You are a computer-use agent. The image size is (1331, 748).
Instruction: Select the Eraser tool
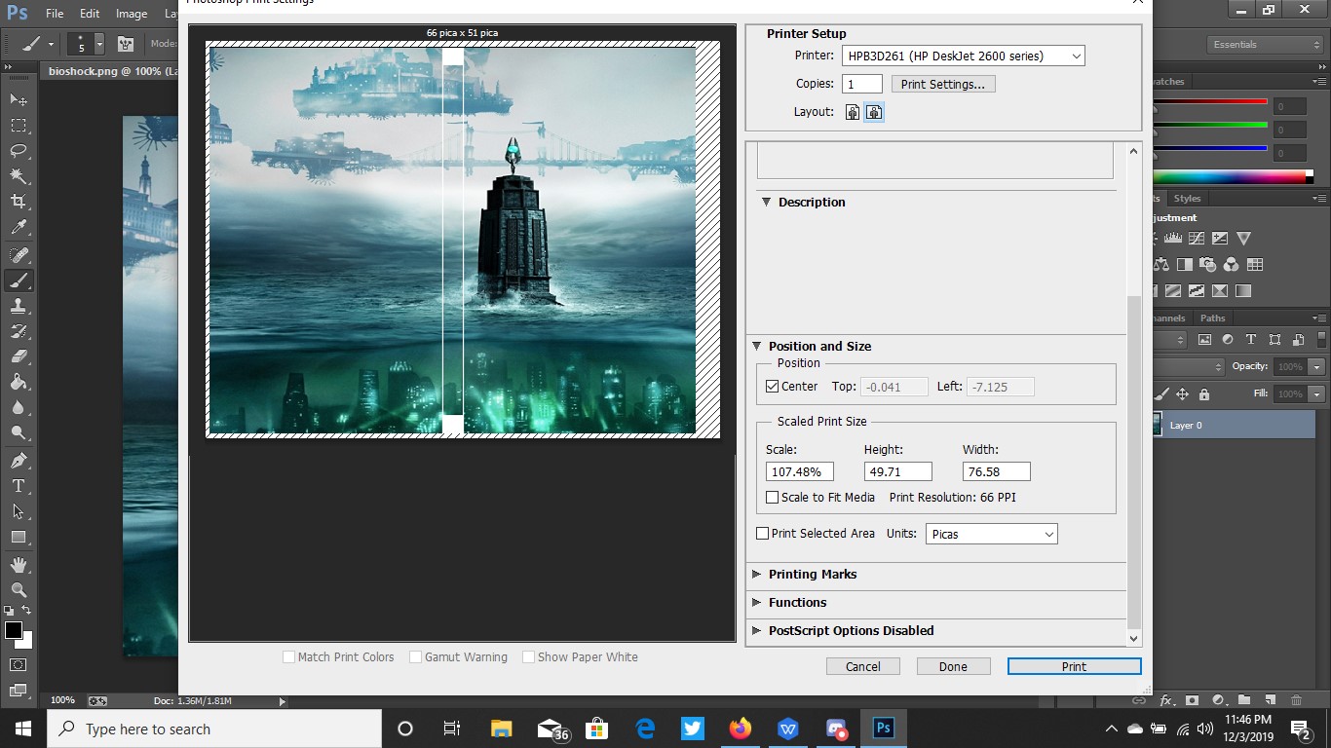(19, 356)
